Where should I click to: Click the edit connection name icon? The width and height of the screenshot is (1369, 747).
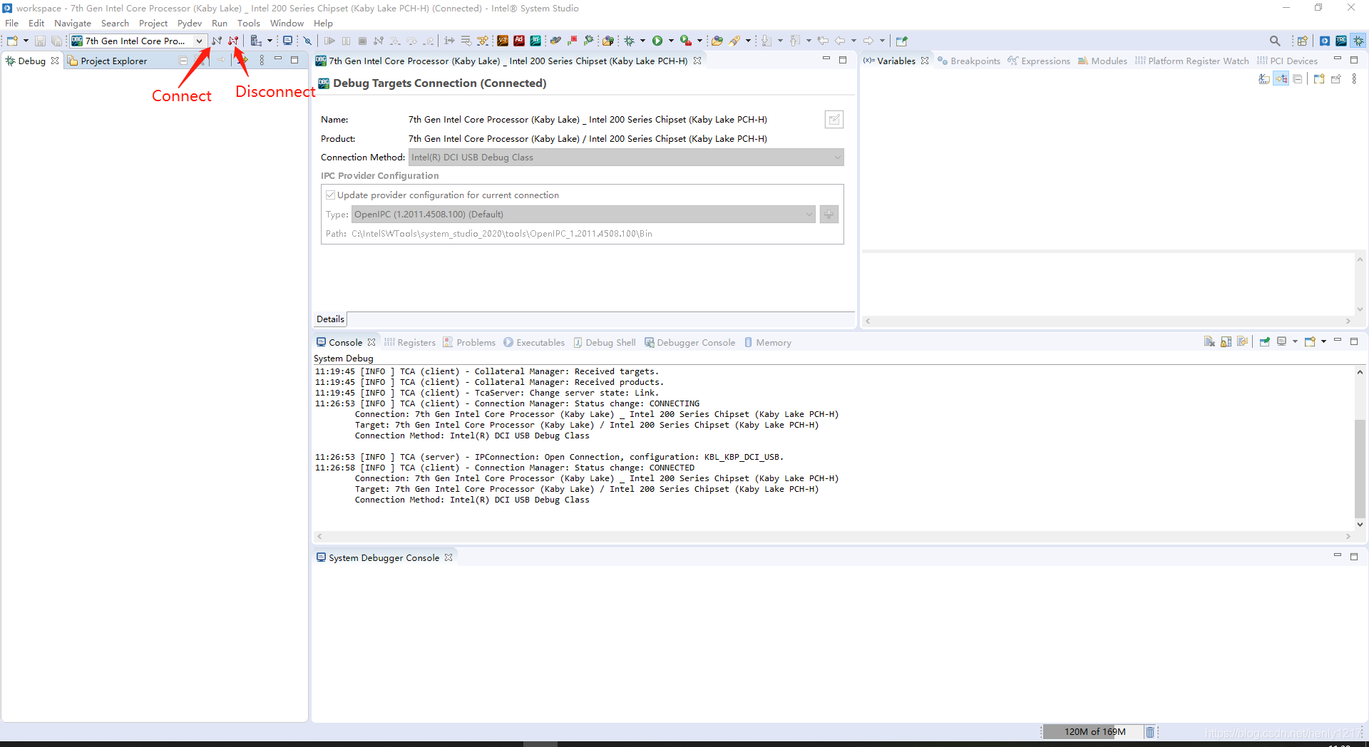coord(834,119)
